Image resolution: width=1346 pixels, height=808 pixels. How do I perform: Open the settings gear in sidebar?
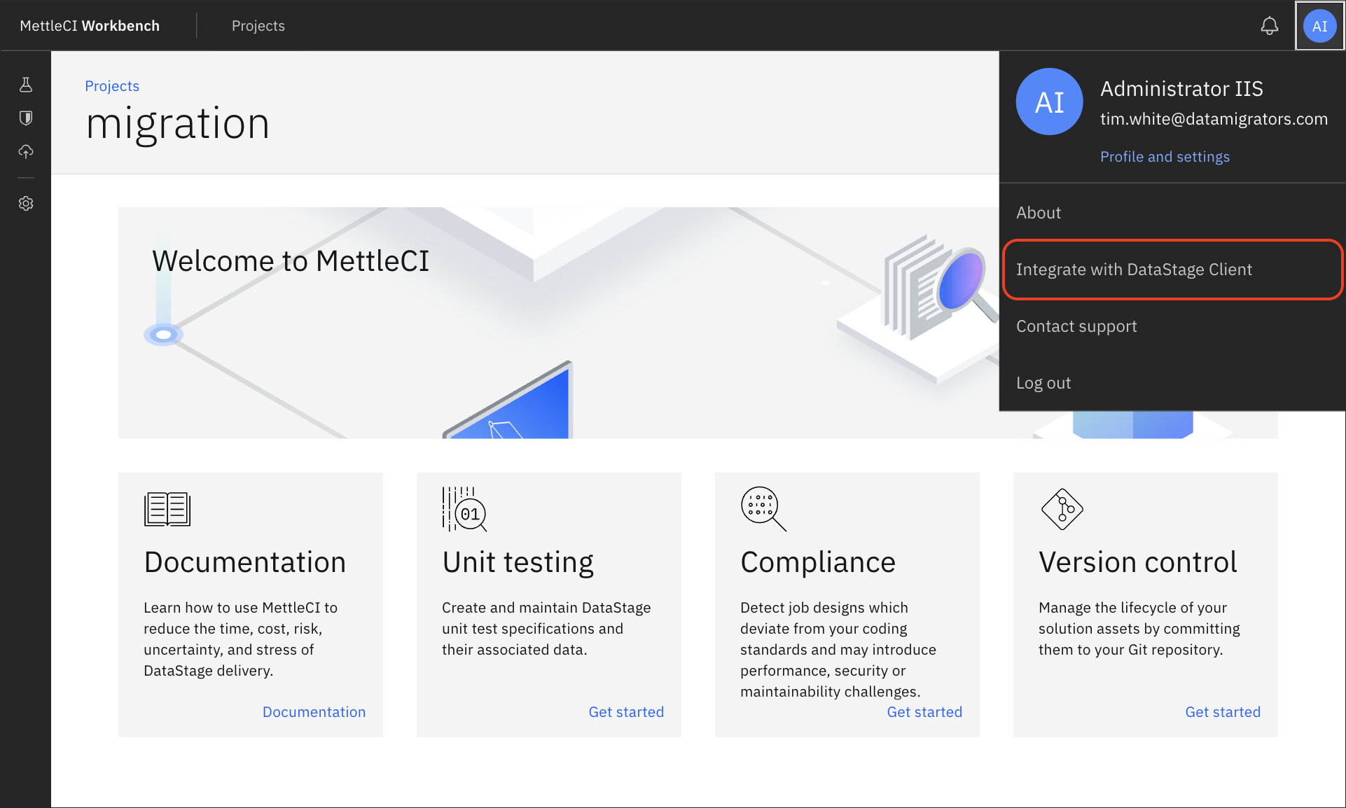26,204
